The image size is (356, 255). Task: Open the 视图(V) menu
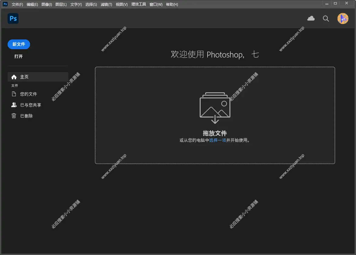[121, 4]
